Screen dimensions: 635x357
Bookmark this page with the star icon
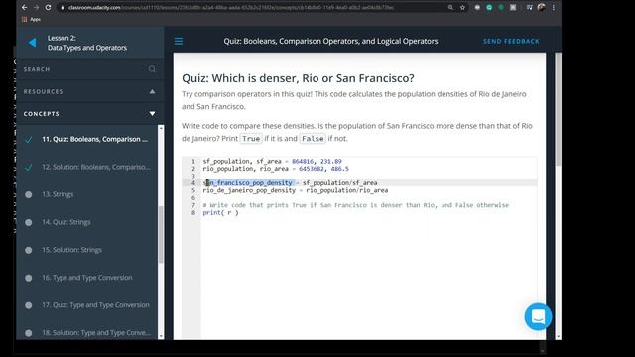click(x=462, y=7)
